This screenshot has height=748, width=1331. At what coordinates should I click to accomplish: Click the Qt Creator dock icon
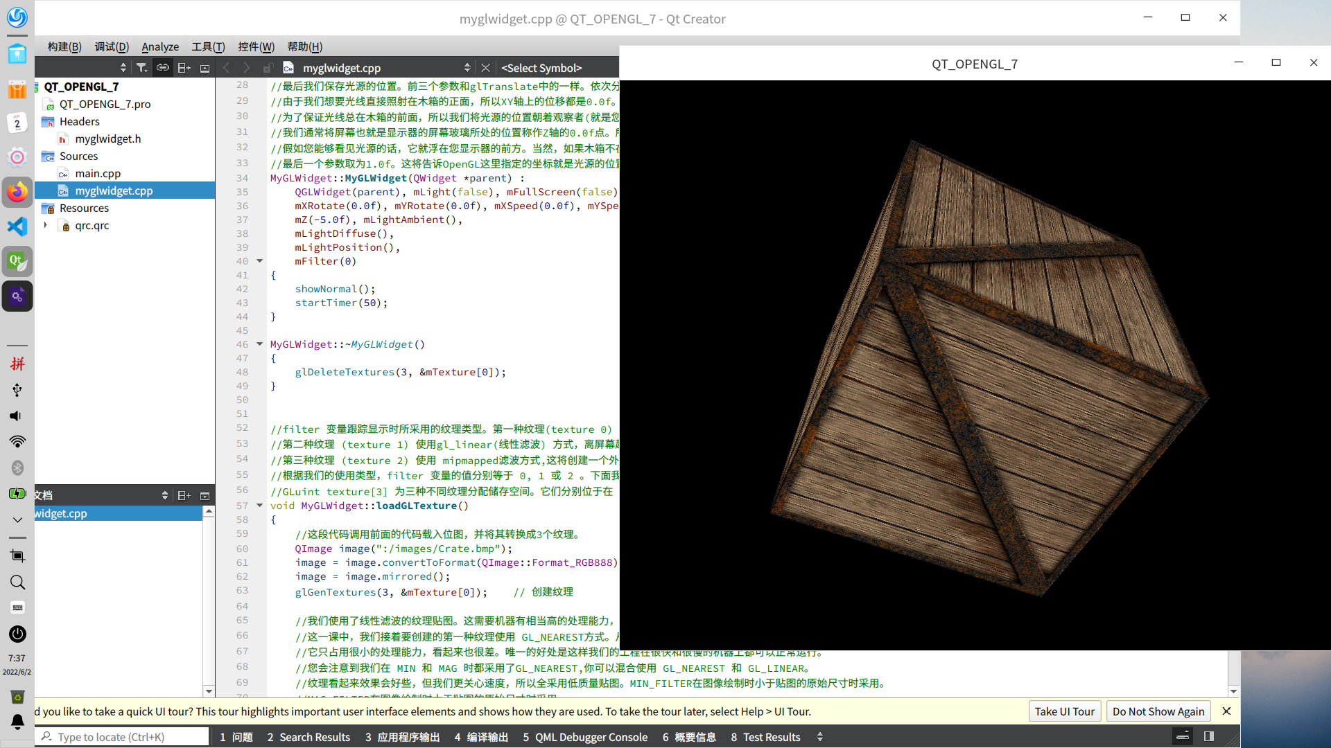[x=17, y=261]
